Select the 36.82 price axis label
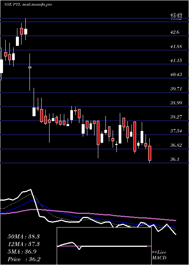Image resolution: width=189 pixels, height=265 pixels. [x=176, y=145]
